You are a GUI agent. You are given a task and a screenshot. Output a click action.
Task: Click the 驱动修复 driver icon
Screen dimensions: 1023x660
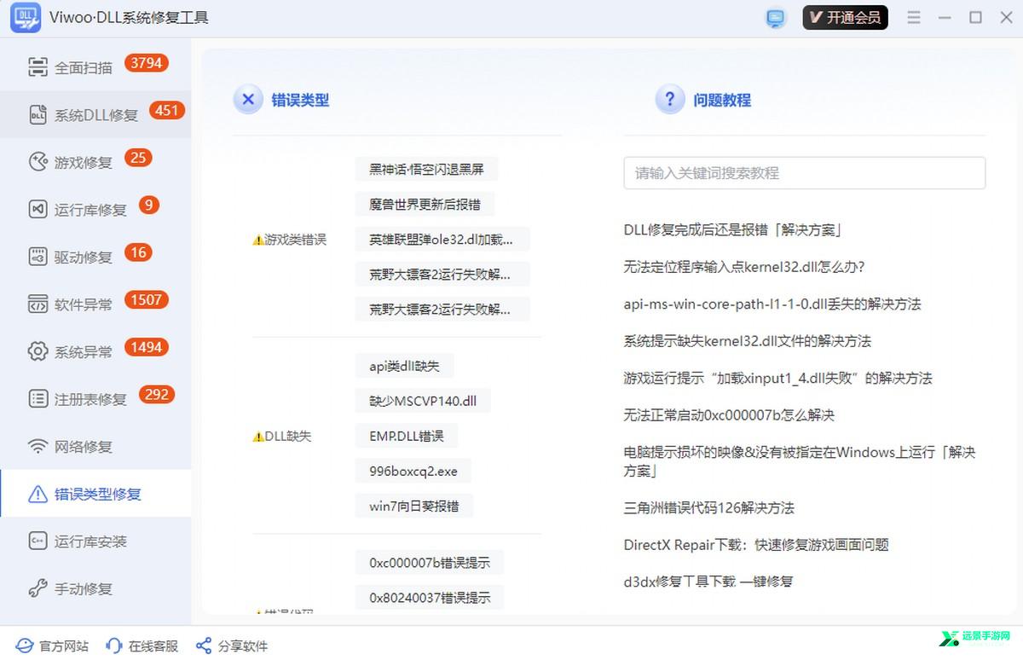(38, 257)
